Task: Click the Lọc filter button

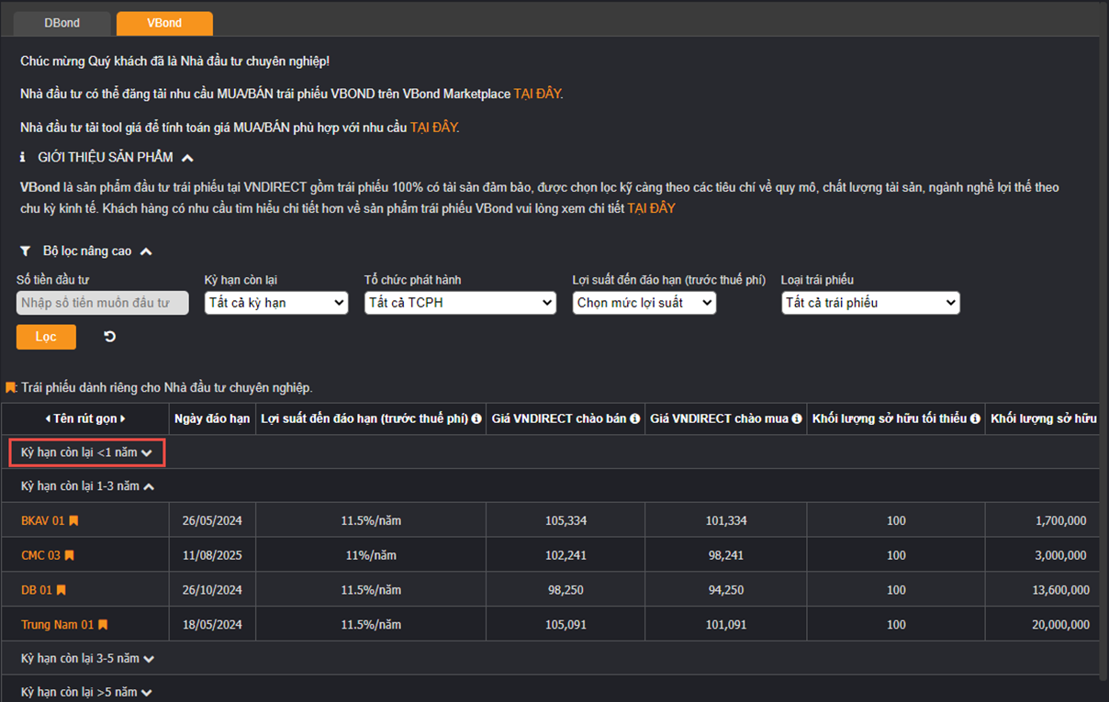Action: coord(46,337)
